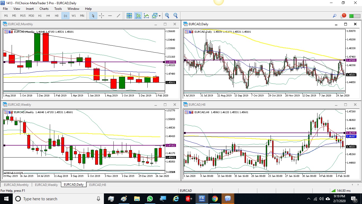
Task: Open the File menu
Action: click(5, 8)
